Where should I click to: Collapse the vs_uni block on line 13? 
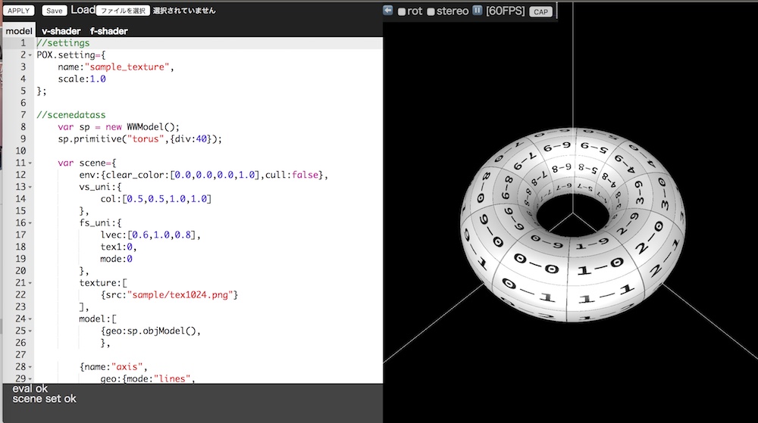[31, 187]
